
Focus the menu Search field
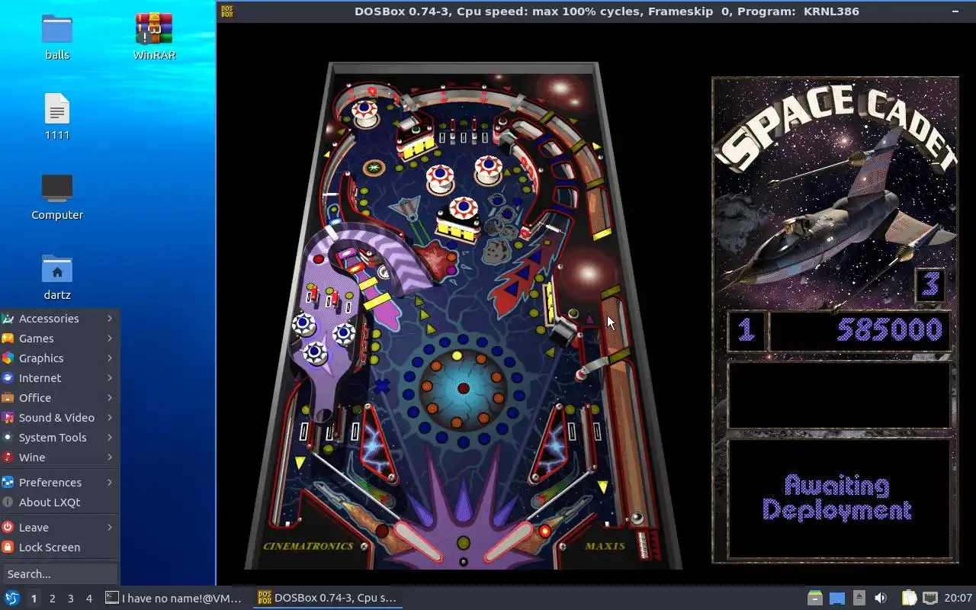[59, 573]
